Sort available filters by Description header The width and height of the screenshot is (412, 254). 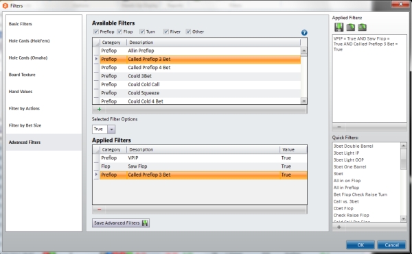click(x=214, y=42)
